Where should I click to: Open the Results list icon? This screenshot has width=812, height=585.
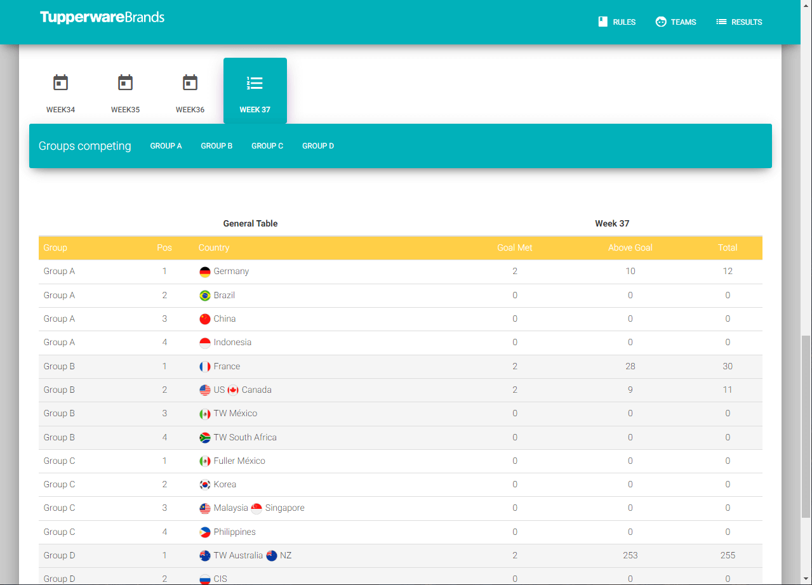(721, 22)
